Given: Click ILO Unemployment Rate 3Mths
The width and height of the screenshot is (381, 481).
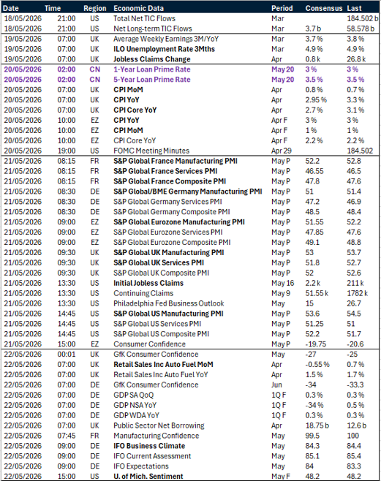Looking at the screenshot, I should coord(164,49).
